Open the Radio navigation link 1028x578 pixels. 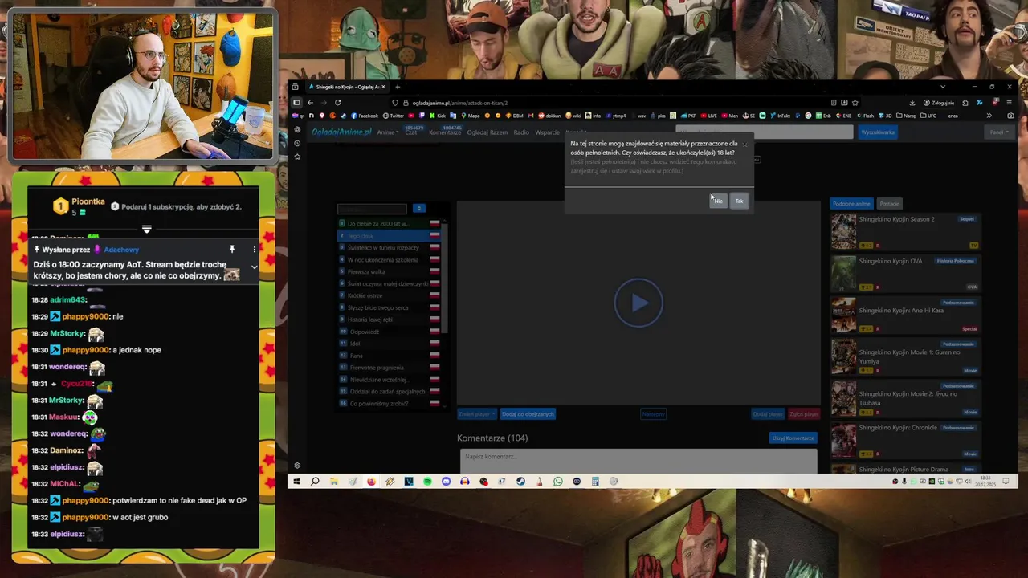pyautogui.click(x=521, y=132)
